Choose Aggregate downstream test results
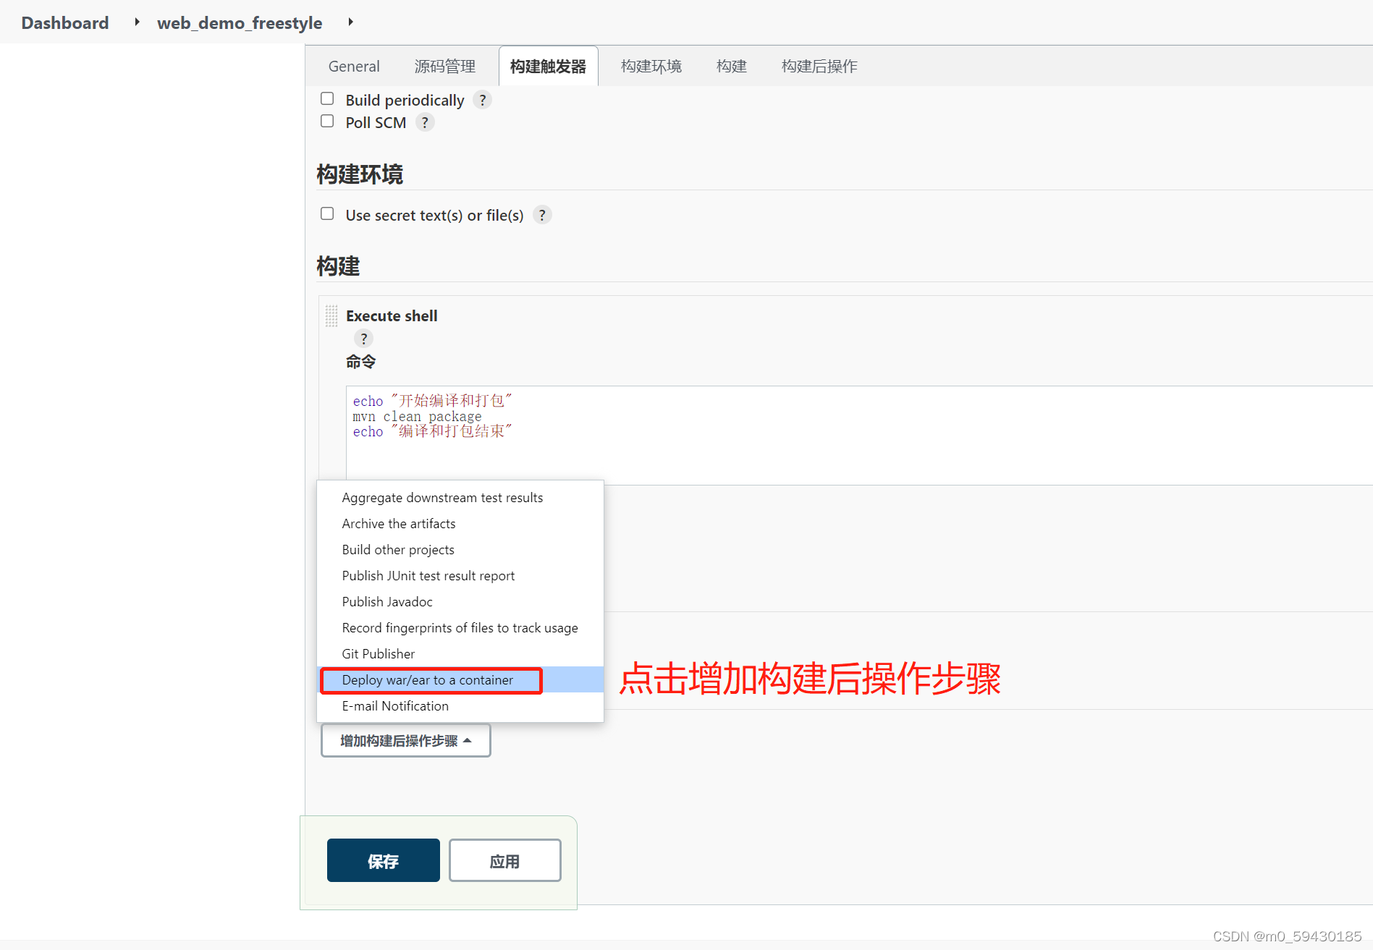The height and width of the screenshot is (950, 1373). coord(460,498)
